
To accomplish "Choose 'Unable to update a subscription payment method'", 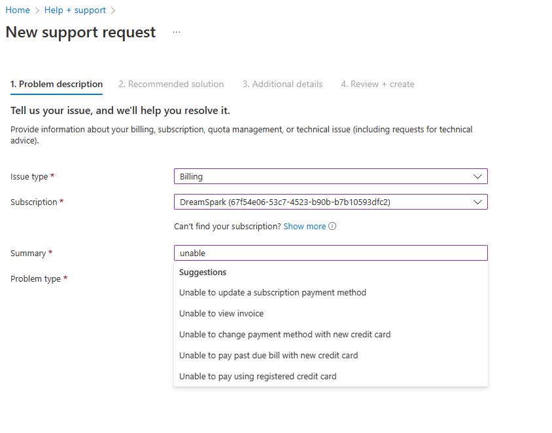I will pos(273,293).
